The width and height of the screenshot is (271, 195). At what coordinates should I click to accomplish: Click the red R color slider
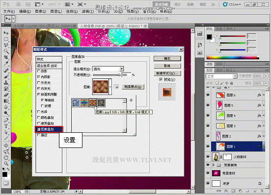coord(233,36)
